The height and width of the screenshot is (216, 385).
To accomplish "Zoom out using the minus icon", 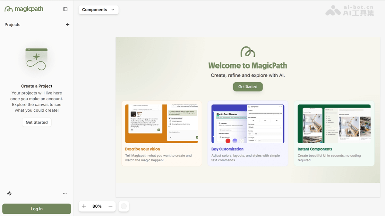I will [110, 206].
